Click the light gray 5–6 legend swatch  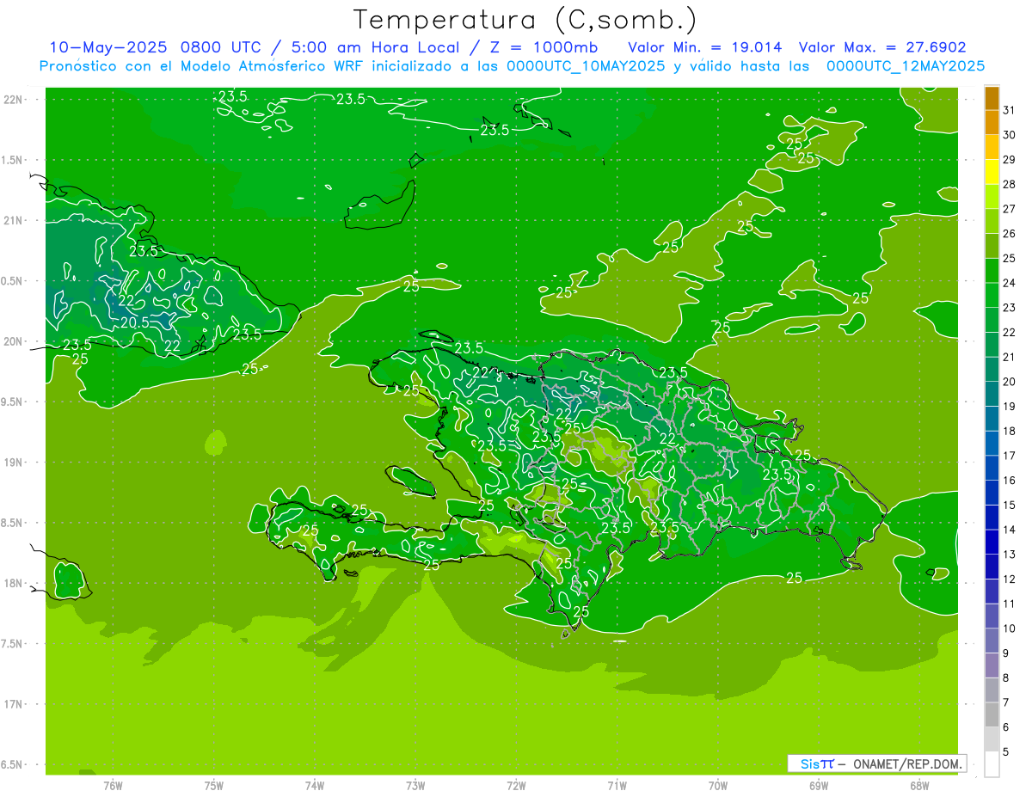point(992,739)
